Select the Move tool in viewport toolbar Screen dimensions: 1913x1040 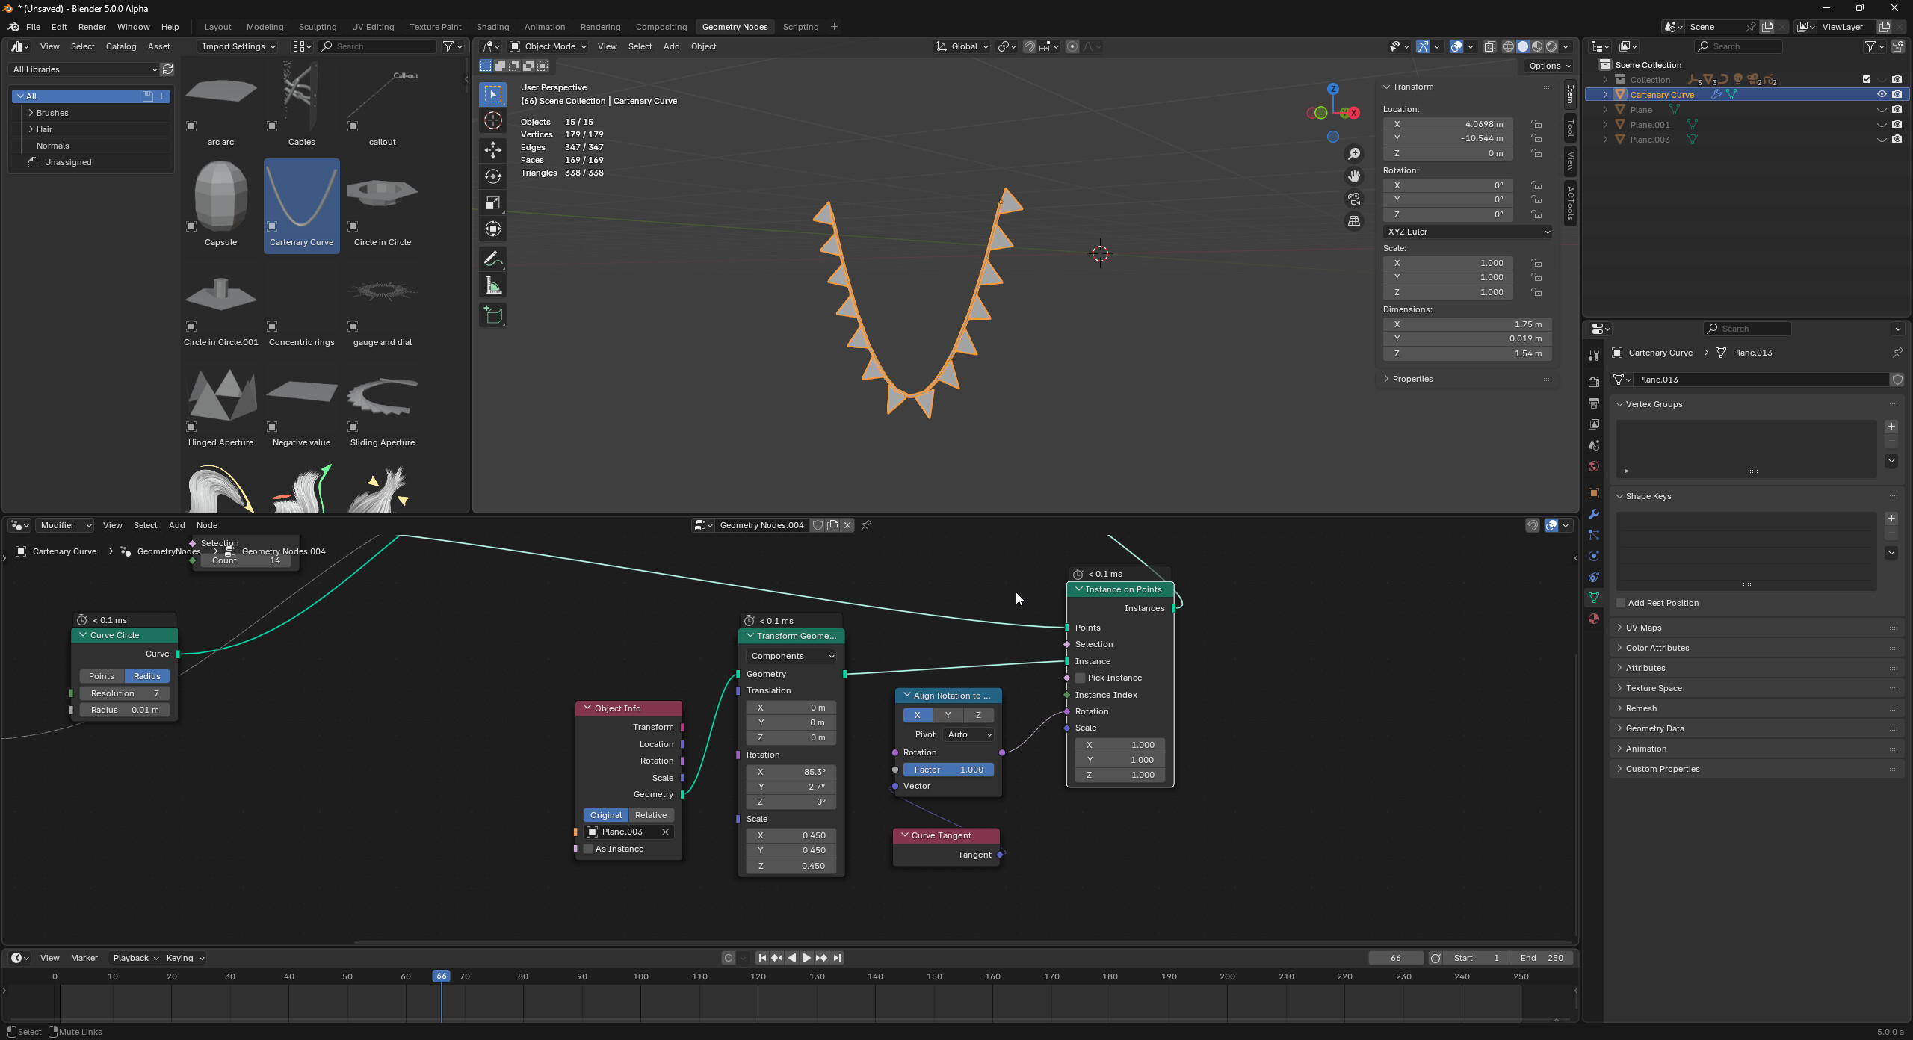[493, 150]
